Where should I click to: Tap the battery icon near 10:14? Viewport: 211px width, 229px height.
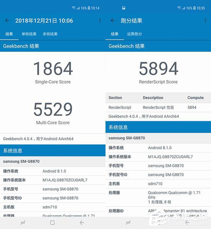coord(89,8)
